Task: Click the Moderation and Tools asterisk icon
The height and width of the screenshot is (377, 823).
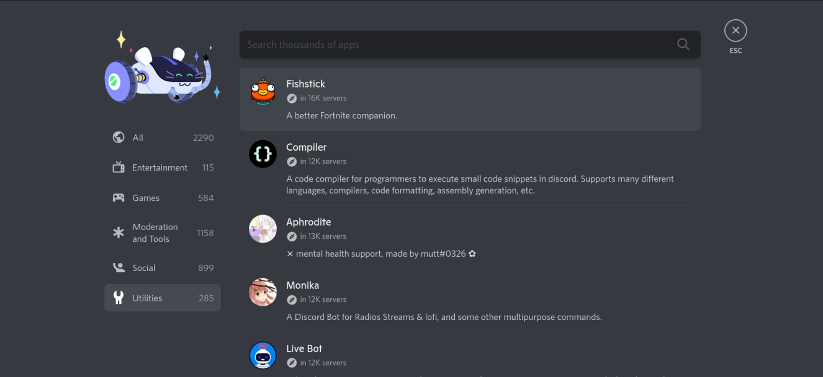Action: click(119, 232)
